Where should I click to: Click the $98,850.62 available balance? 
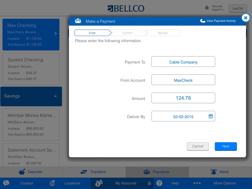(x=35, y=129)
